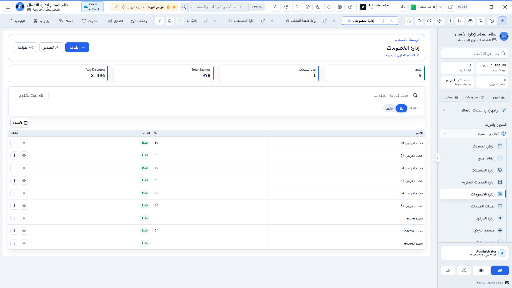
Task: Open the الأعمدة columns chooser
Action: 20,123
